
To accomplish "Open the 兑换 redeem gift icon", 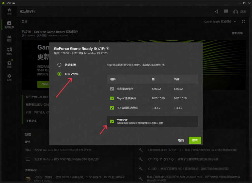I will pyautogui.click(x=9, y=65).
